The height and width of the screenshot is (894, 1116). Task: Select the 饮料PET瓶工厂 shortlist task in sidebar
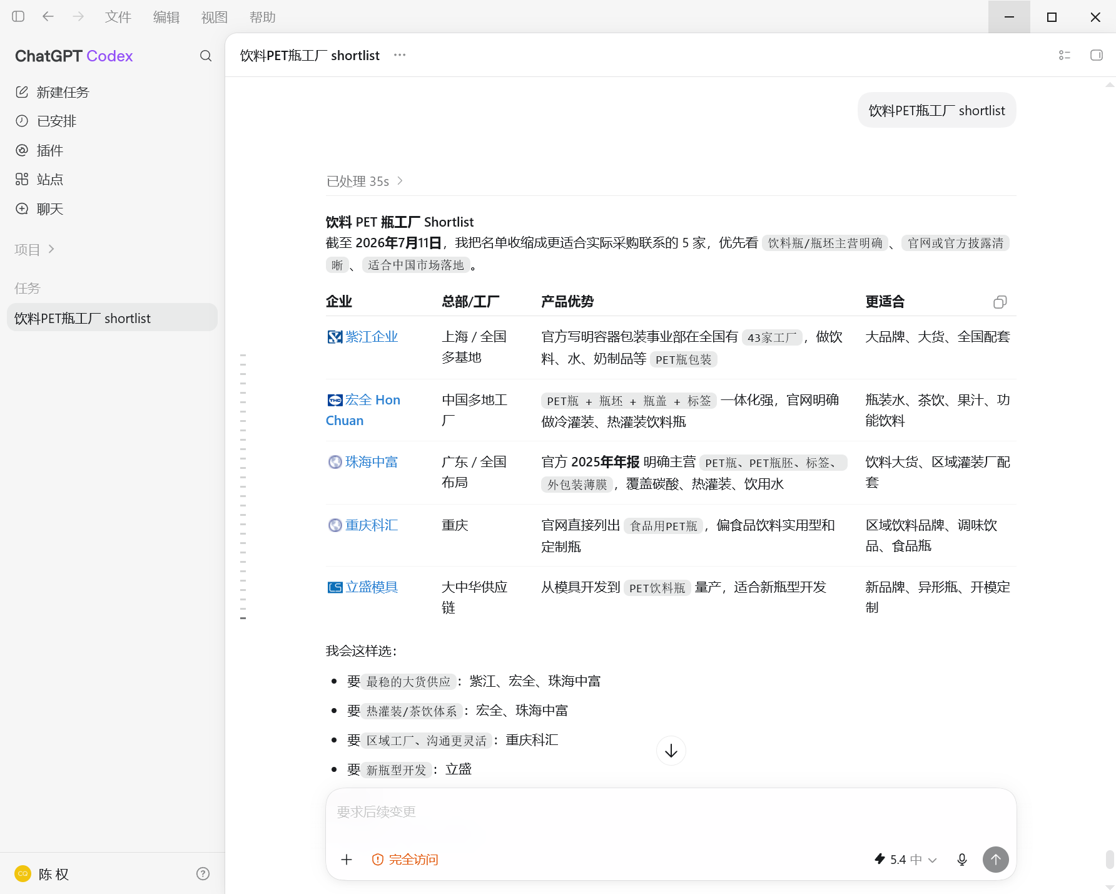click(x=113, y=318)
